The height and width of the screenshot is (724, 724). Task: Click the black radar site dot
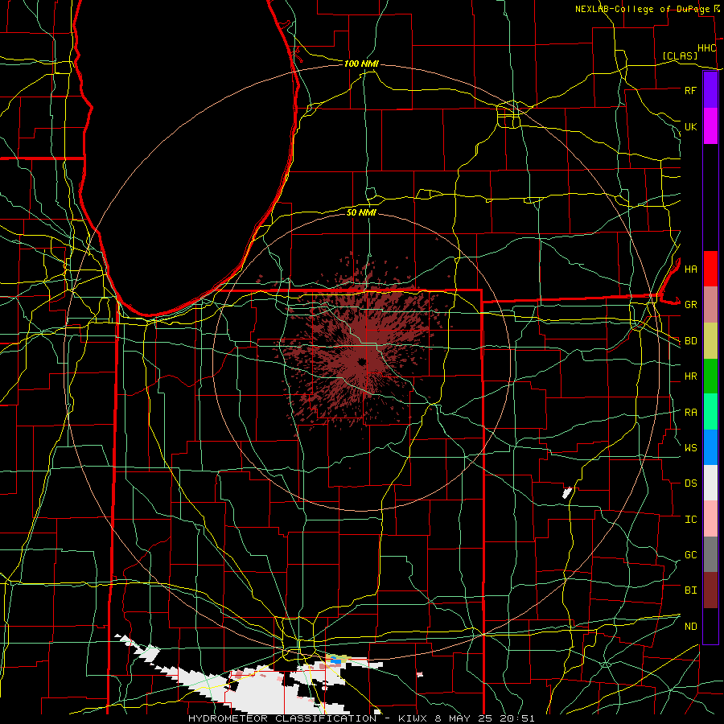(362, 361)
